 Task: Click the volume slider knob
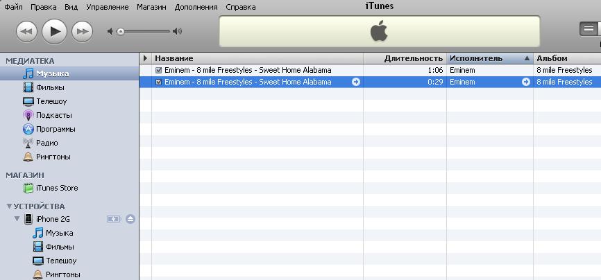pyautogui.click(x=121, y=31)
